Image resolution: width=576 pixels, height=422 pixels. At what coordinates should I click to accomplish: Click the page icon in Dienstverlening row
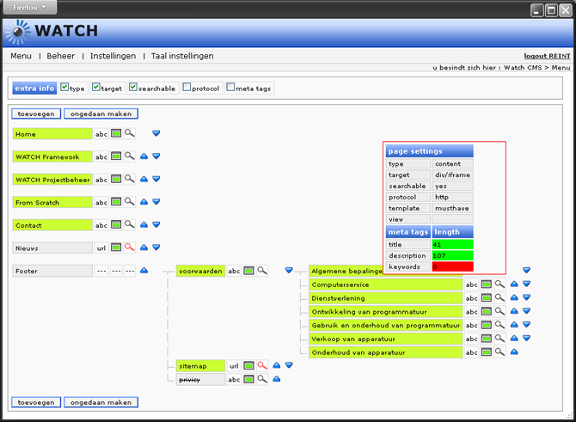point(487,298)
